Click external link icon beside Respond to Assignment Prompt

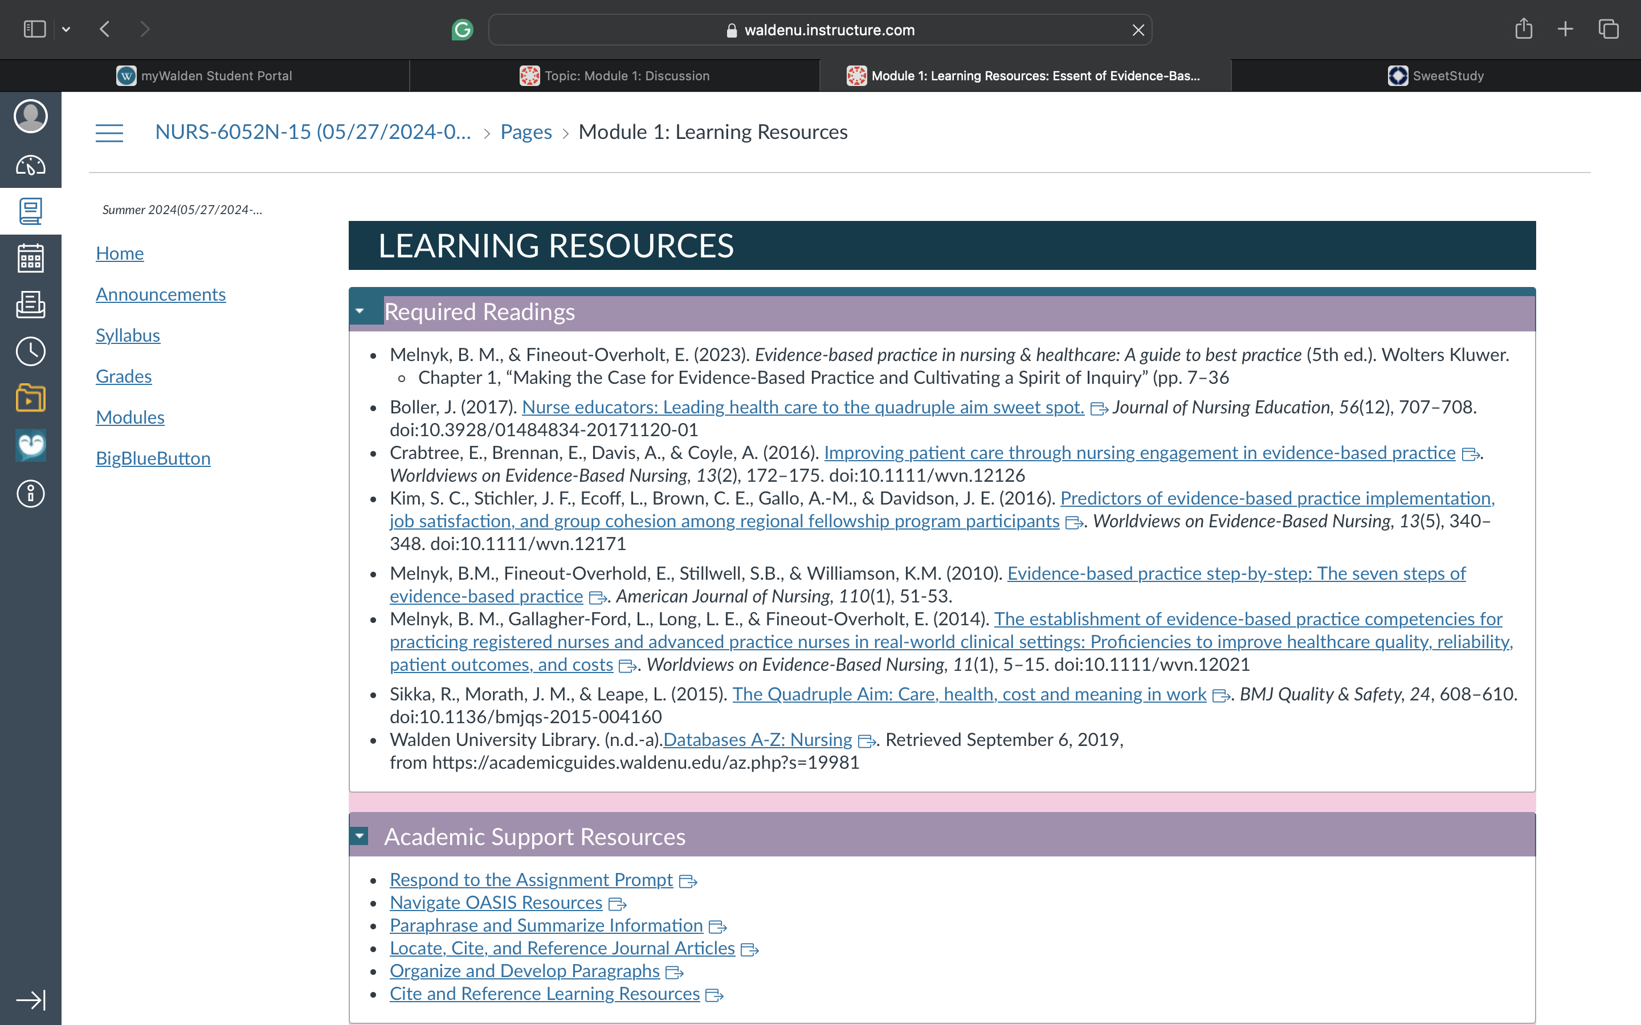tap(688, 881)
